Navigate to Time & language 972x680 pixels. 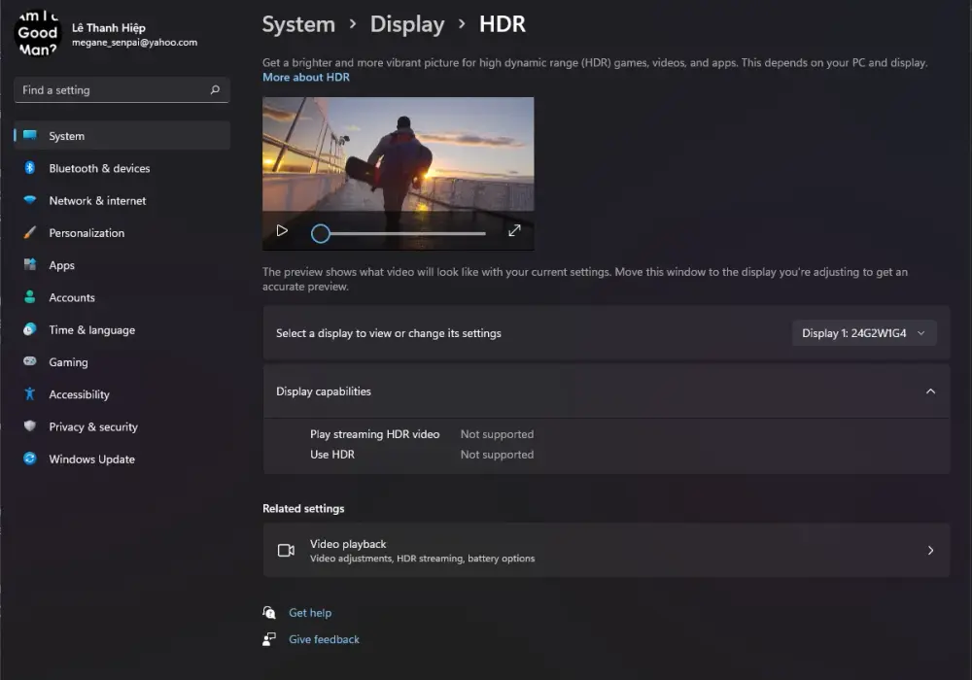121,329
